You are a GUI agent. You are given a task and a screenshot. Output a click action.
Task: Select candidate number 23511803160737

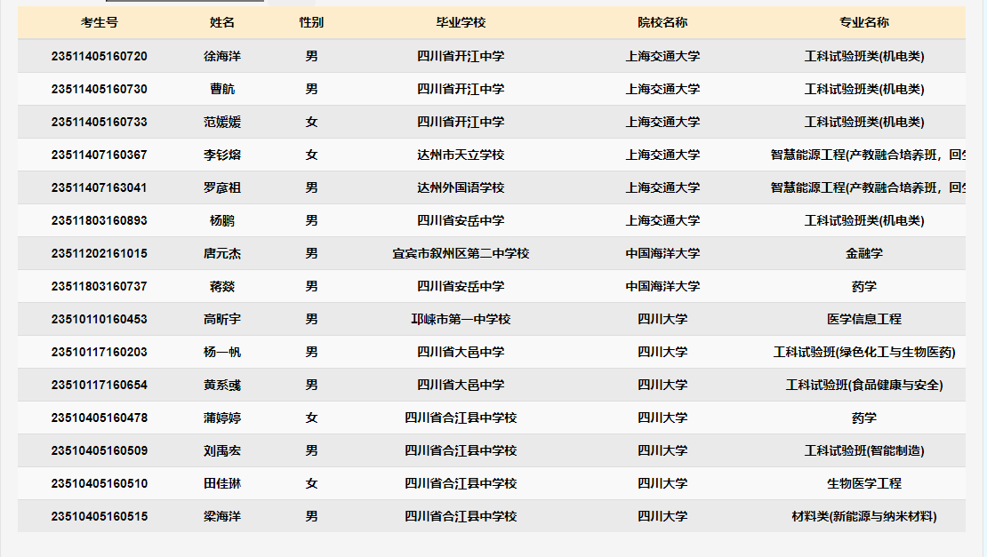(100, 286)
